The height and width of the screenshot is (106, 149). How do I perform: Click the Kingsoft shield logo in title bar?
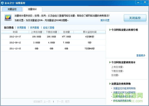(x=2, y=3)
